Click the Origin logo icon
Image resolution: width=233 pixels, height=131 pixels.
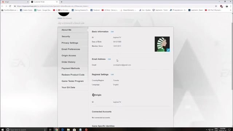tap(93, 95)
